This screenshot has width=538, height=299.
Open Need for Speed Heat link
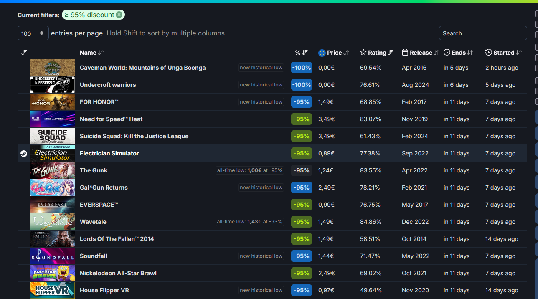111,119
